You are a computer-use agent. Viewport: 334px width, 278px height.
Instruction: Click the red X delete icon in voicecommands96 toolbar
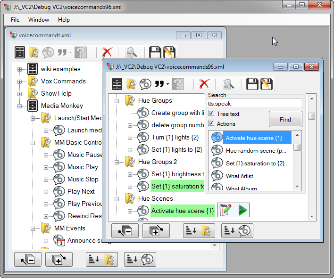click(204, 84)
